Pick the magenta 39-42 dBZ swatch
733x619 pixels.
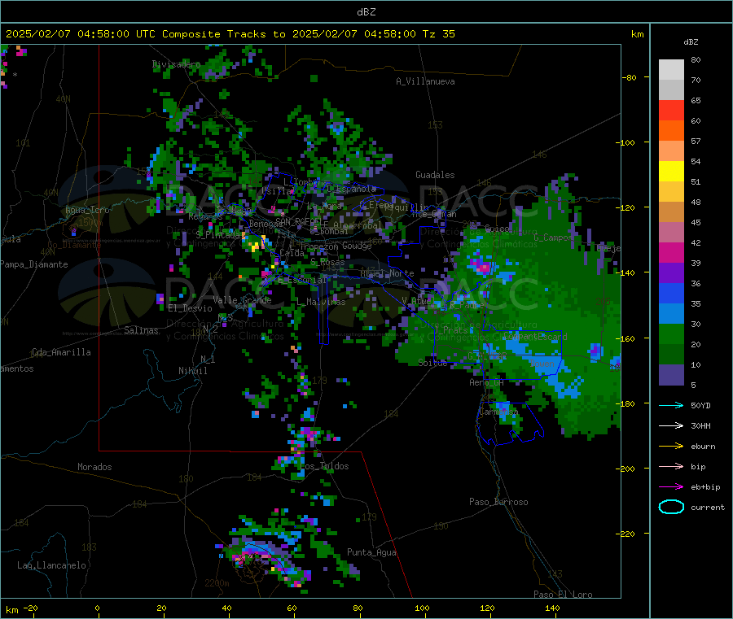pos(671,253)
